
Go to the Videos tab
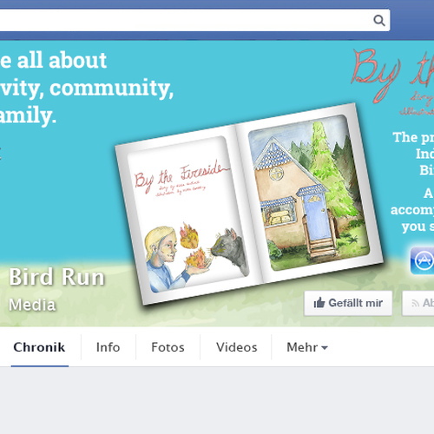click(x=237, y=347)
